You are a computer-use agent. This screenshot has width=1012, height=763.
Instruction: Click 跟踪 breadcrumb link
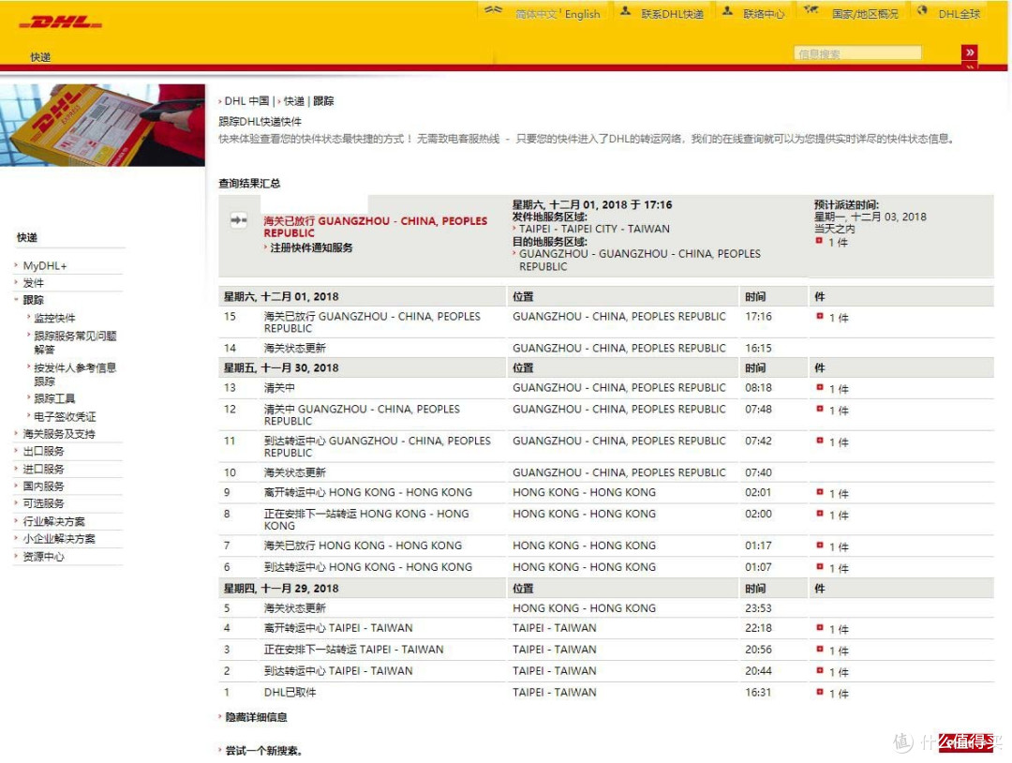click(323, 100)
